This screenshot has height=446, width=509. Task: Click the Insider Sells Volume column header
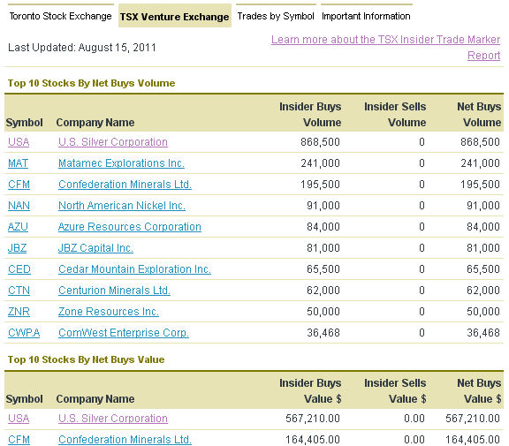395,115
